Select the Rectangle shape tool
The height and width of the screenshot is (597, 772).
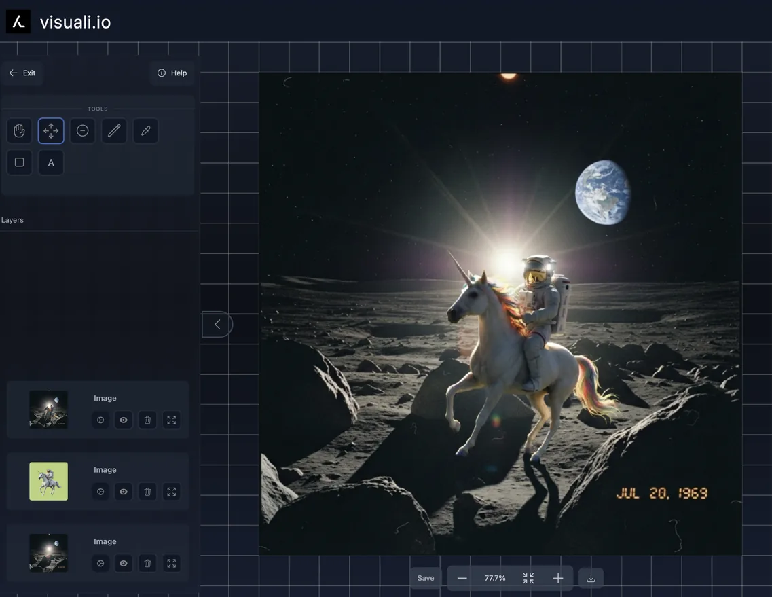coord(19,162)
